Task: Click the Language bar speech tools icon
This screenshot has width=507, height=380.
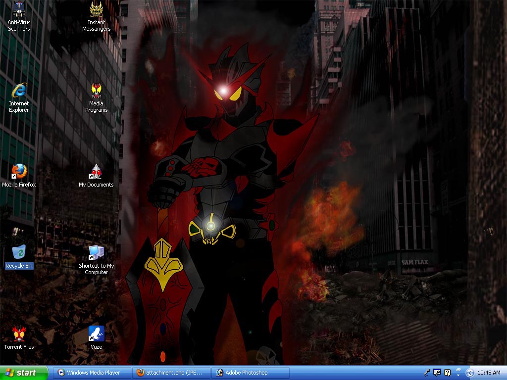Action: (x=437, y=373)
